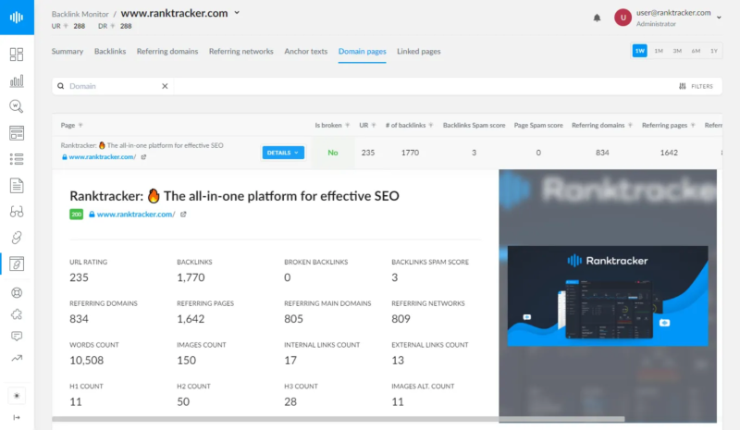Viewport: 740px width, 430px height.
Task: Open the document page icon in sidebar
Action: 17,186
